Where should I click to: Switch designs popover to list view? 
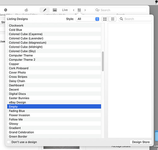113,19
